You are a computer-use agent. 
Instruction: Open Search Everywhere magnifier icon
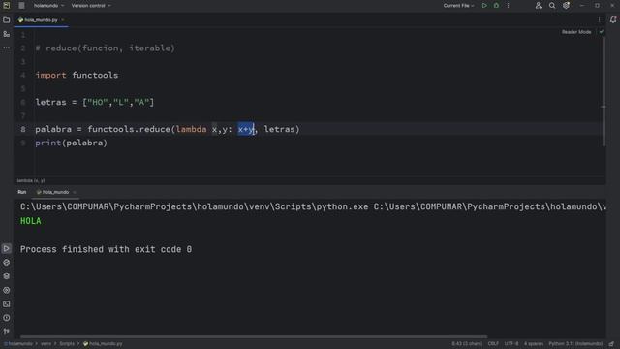(552, 6)
